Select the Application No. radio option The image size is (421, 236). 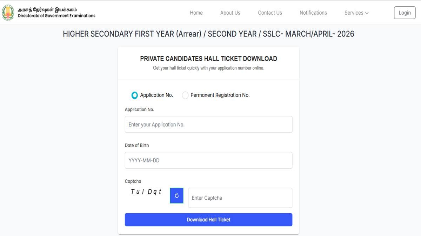tap(135, 95)
